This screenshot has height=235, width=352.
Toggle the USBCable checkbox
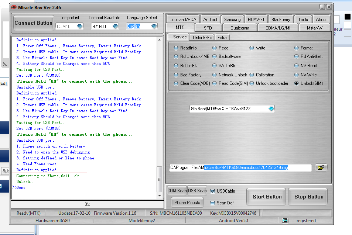[212, 191]
